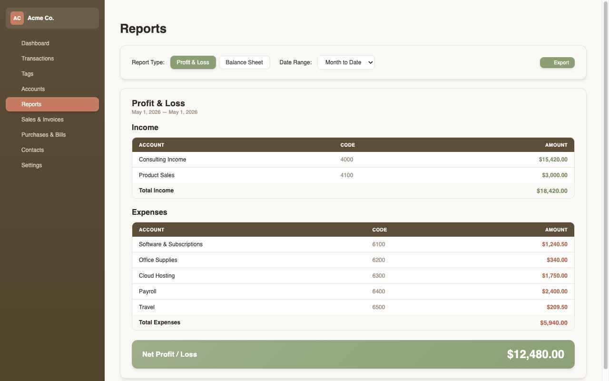609x381 pixels.
Task: Click the May 1, 2026 date range subtitle
Action: point(165,112)
